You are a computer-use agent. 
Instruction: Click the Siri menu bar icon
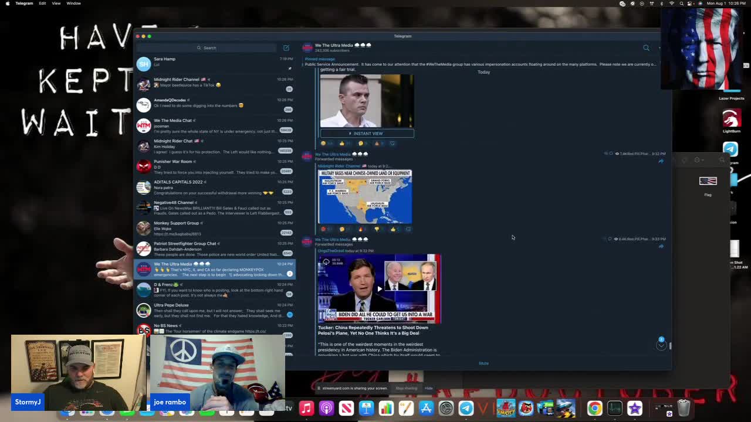tap(701, 4)
